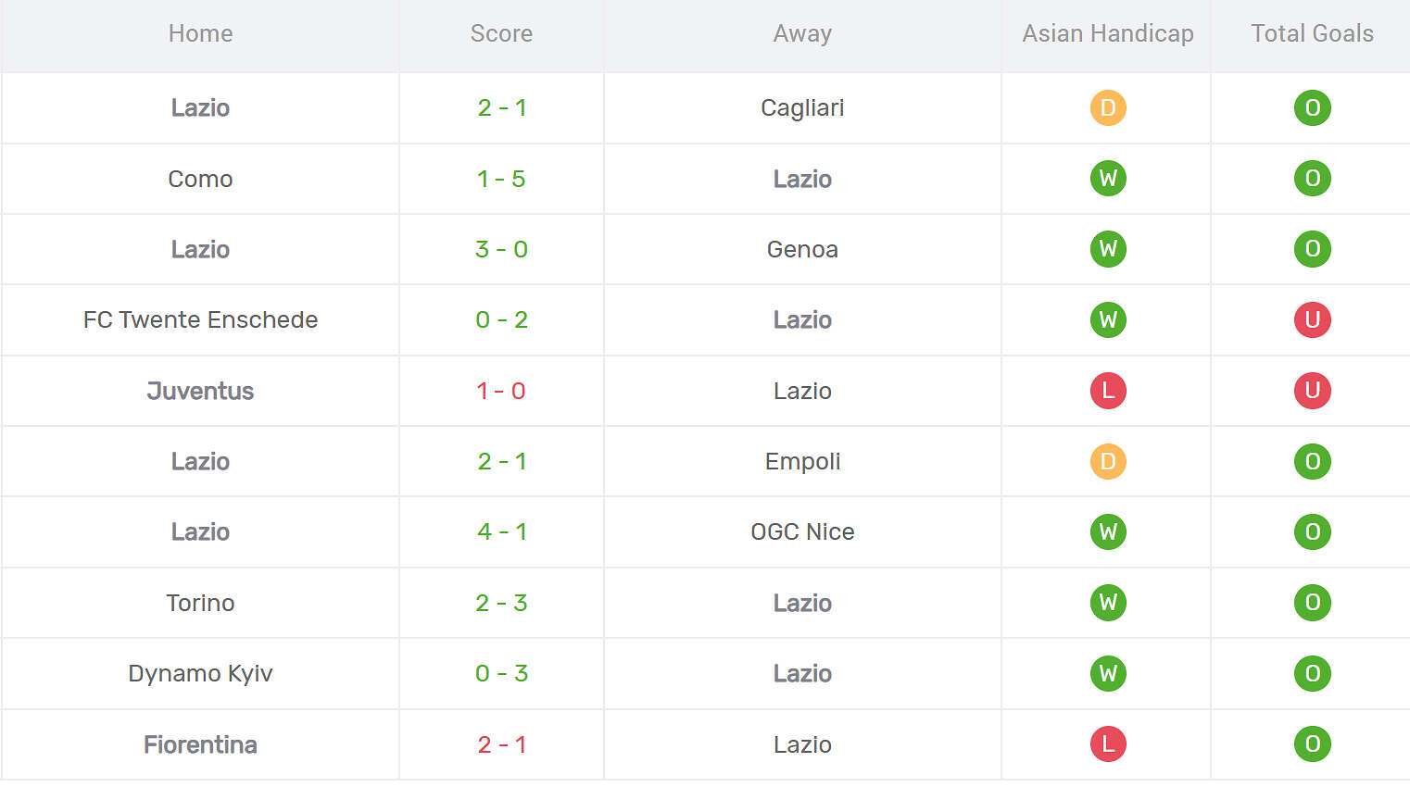Click the orange D badge in Cagliari row

1108,107
